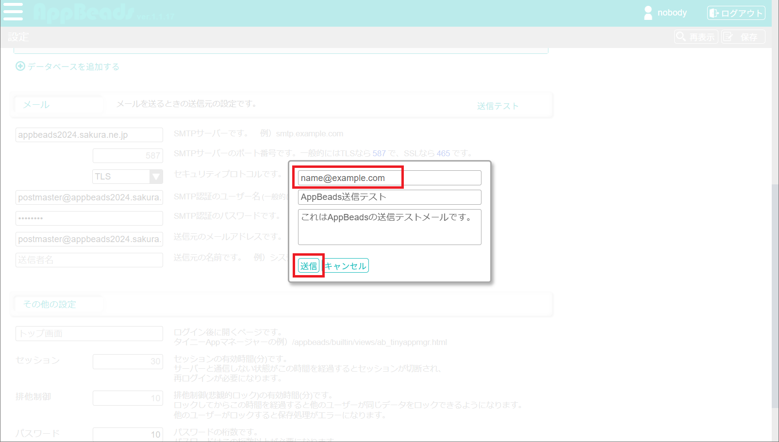Click the SMTP server field appbeads2024.sakura.ne.jp
Image resolution: width=779 pixels, height=442 pixels.
[x=89, y=135]
